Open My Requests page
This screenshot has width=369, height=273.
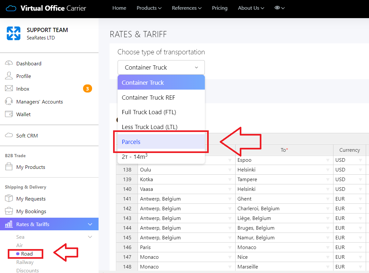pos(31,199)
